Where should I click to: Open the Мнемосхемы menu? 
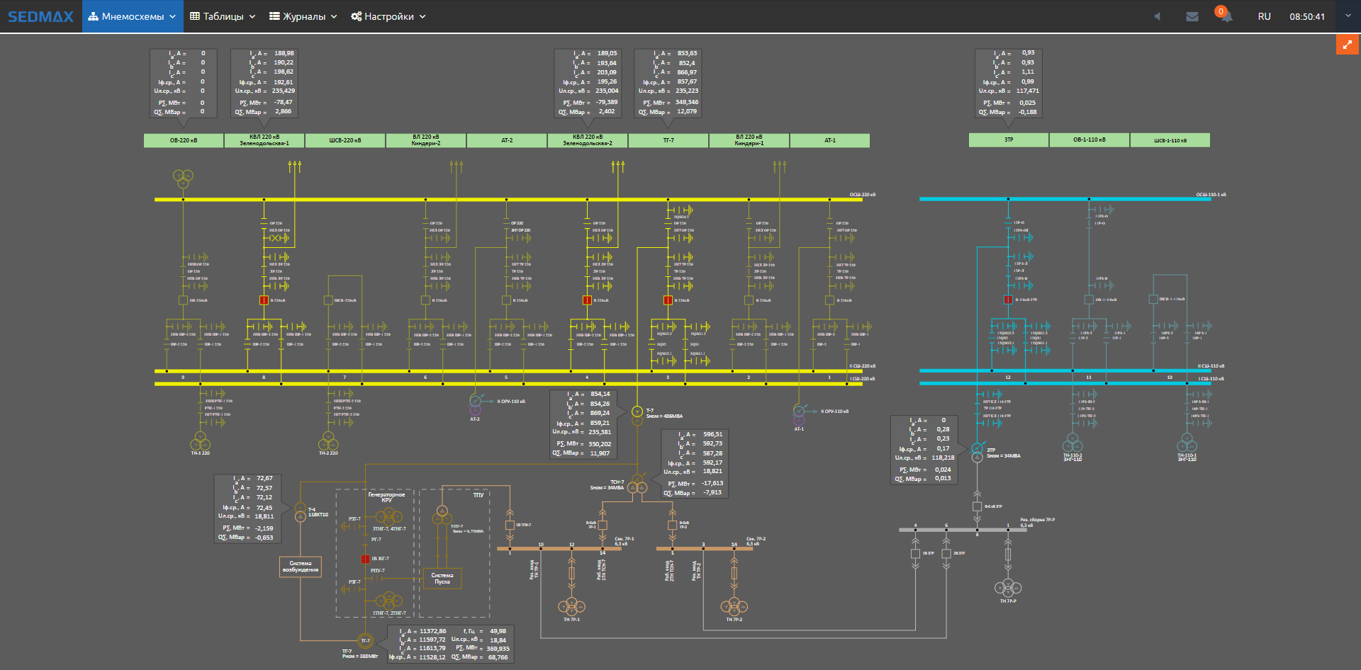[x=132, y=16]
